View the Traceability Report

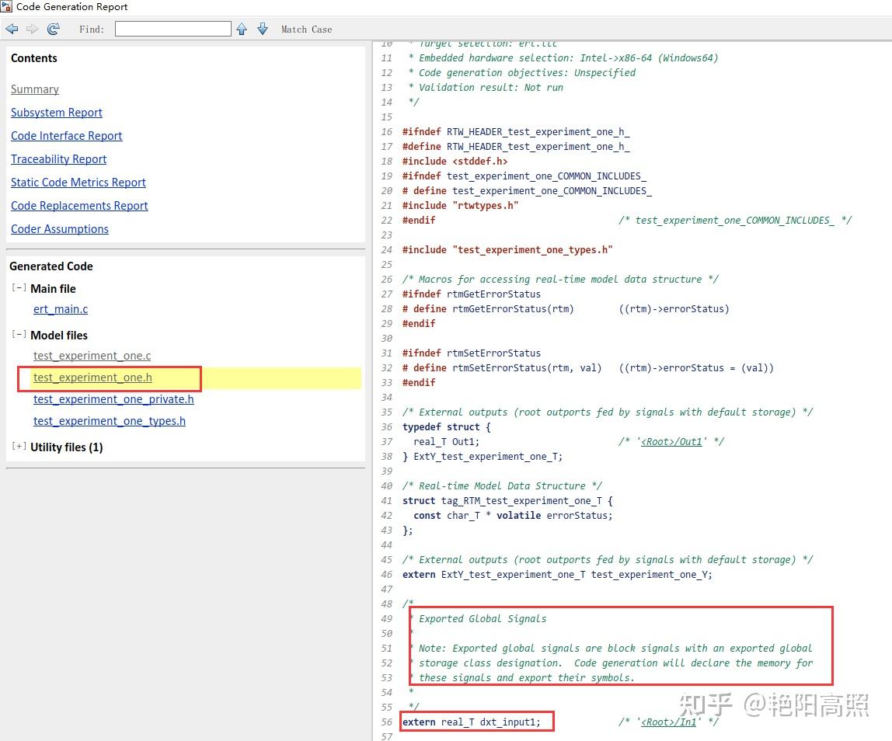pyautogui.click(x=58, y=159)
